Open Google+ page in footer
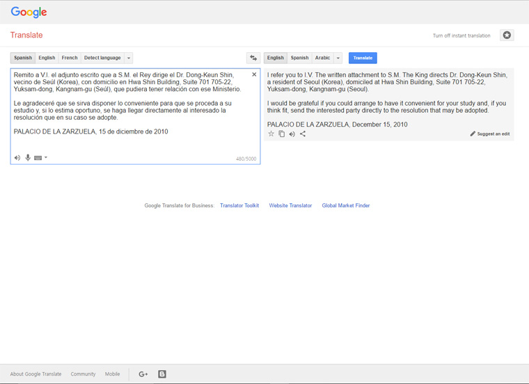529x384 pixels. pos(143,374)
